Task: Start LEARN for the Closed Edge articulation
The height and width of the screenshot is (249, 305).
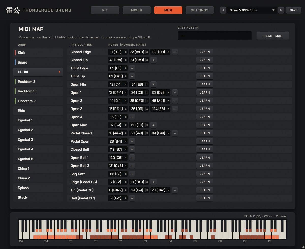Action: click(205, 52)
